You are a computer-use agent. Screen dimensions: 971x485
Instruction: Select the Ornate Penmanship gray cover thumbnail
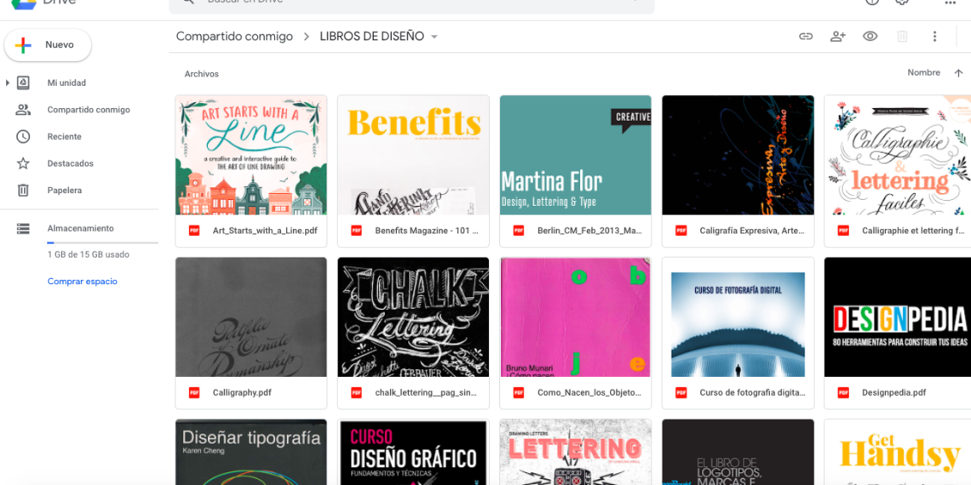250,317
